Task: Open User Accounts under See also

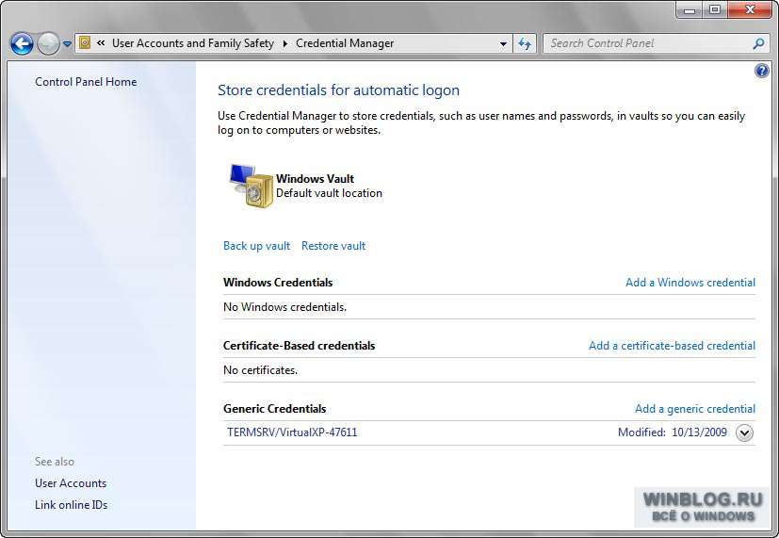Action: click(x=71, y=482)
